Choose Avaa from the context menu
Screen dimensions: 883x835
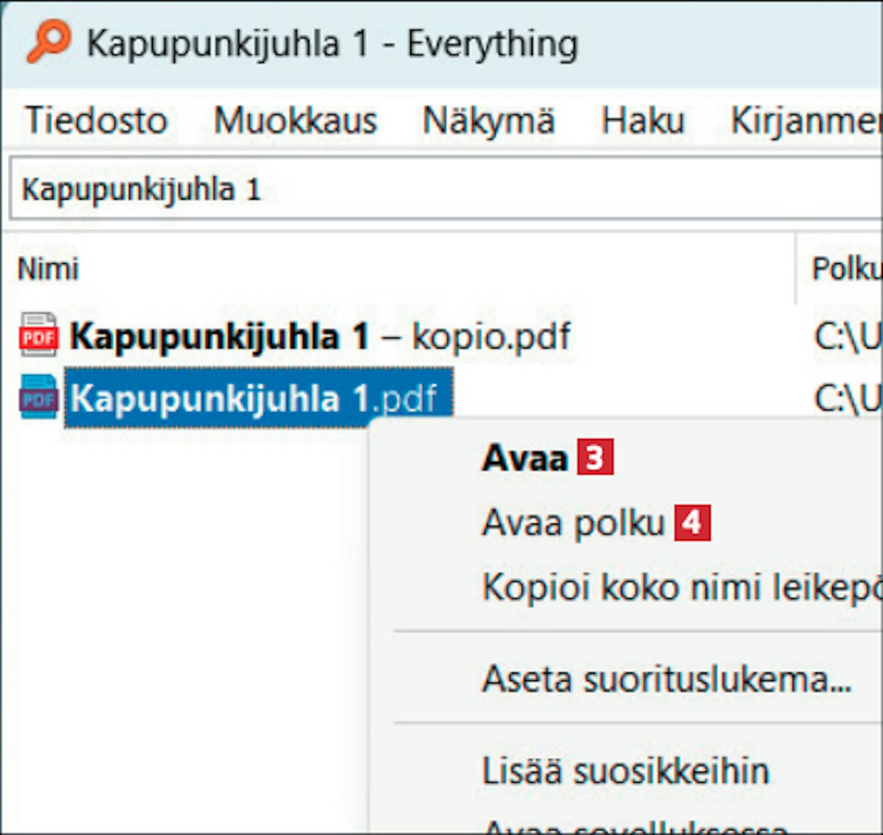524,458
